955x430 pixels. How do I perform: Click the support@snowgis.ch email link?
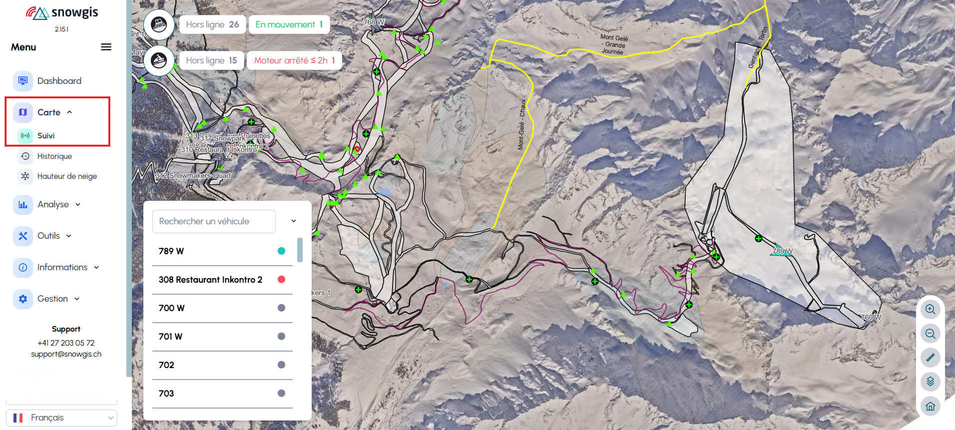coord(66,354)
